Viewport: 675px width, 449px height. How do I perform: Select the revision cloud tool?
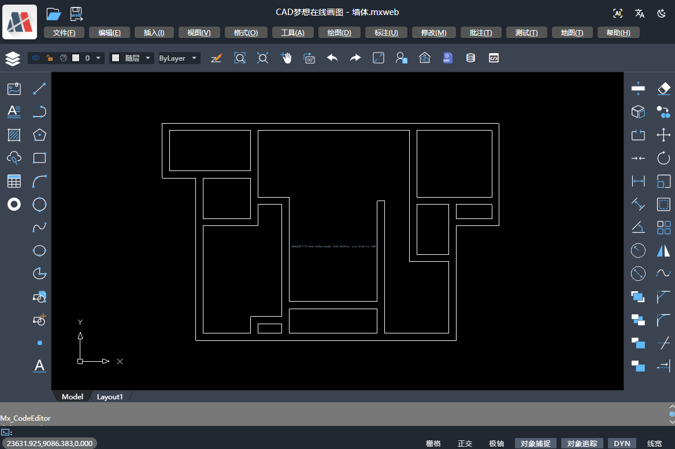pos(14,158)
